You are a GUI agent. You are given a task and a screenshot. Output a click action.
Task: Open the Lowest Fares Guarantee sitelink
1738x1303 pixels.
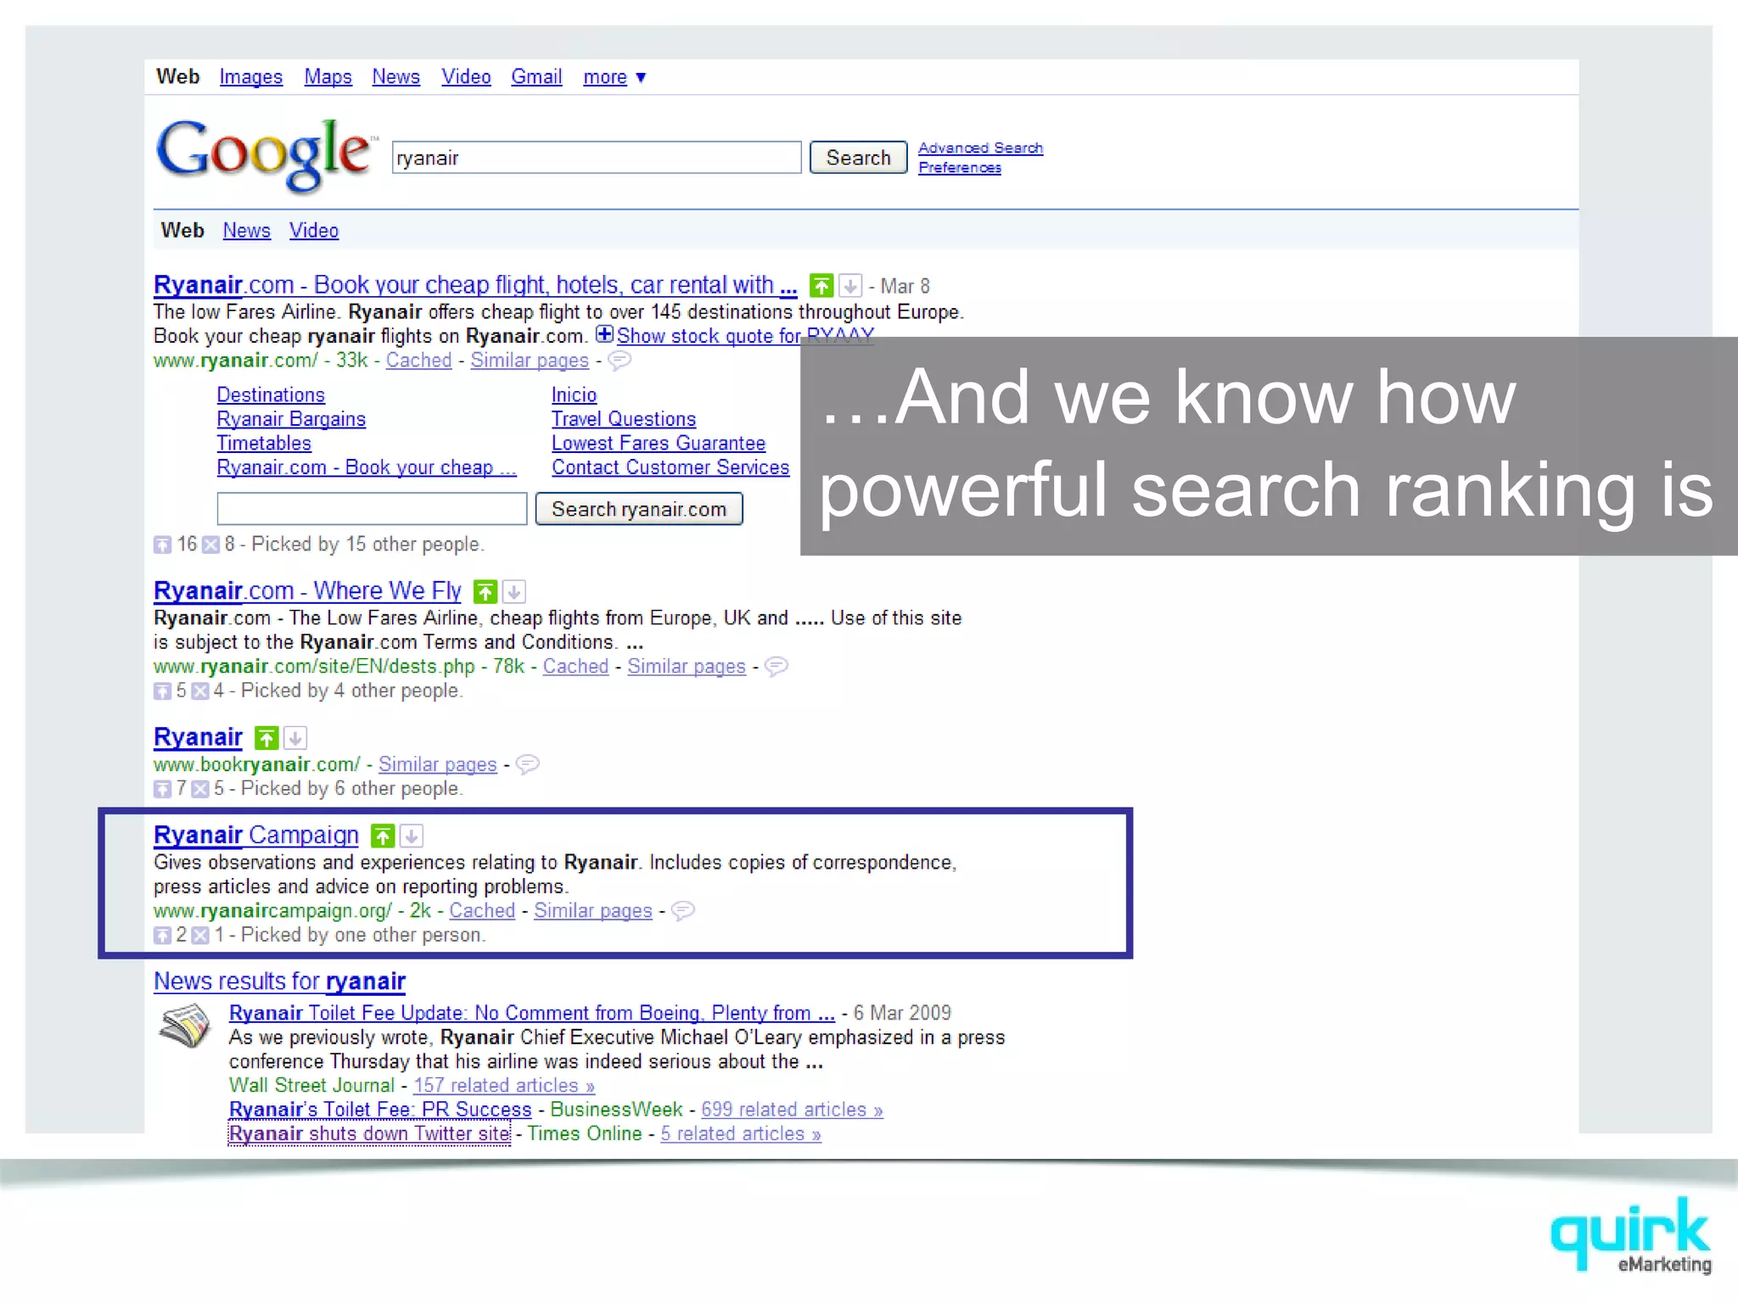(x=659, y=444)
